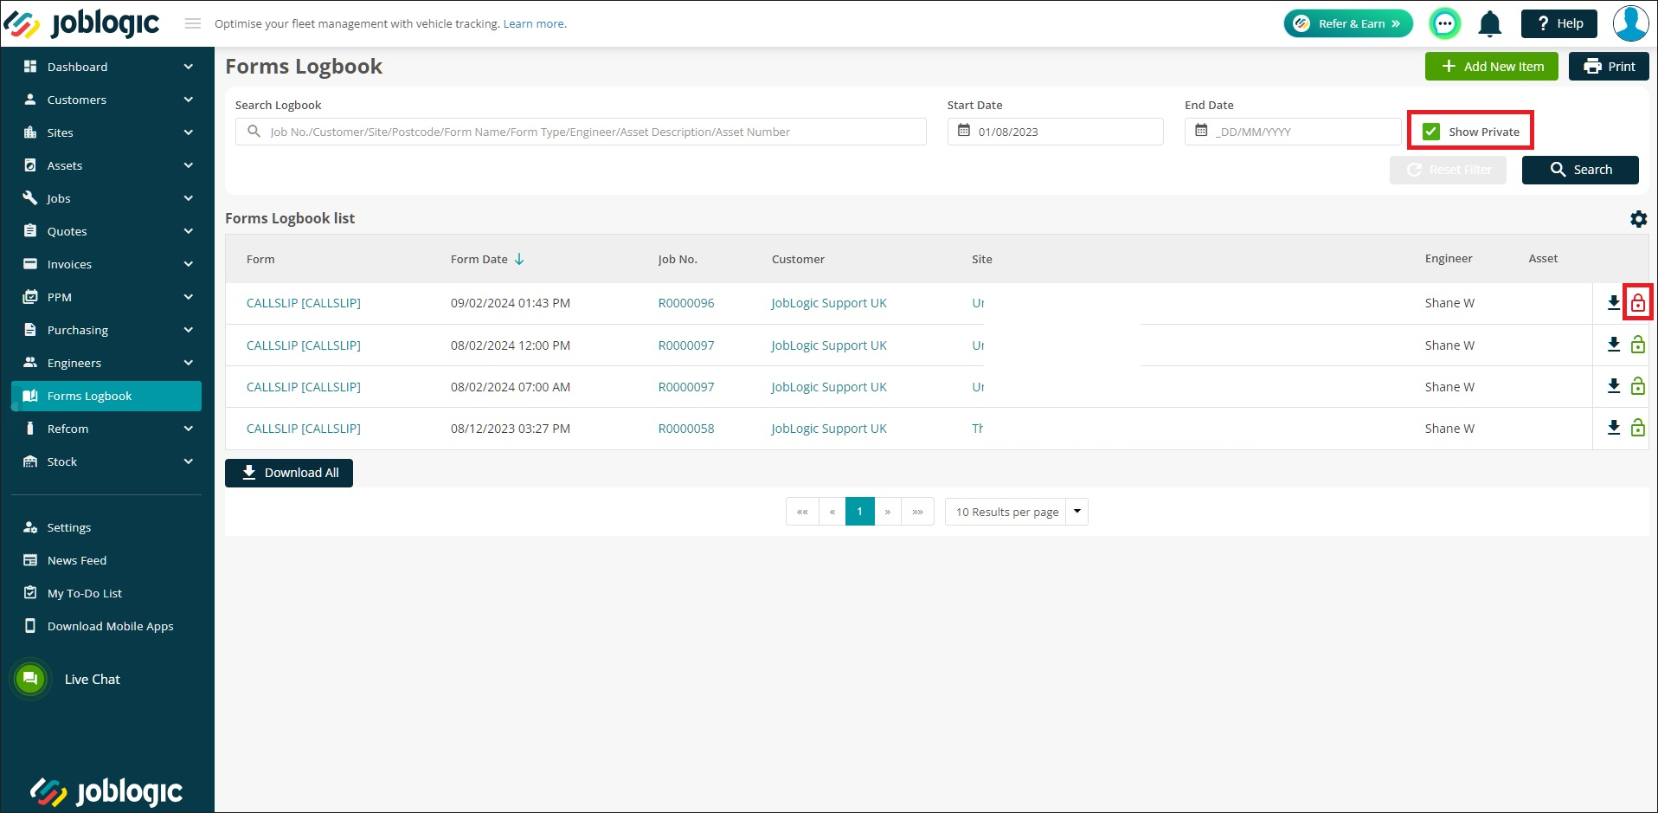
Task: Open the Live Chat icon in sidebar
Action: (30, 679)
